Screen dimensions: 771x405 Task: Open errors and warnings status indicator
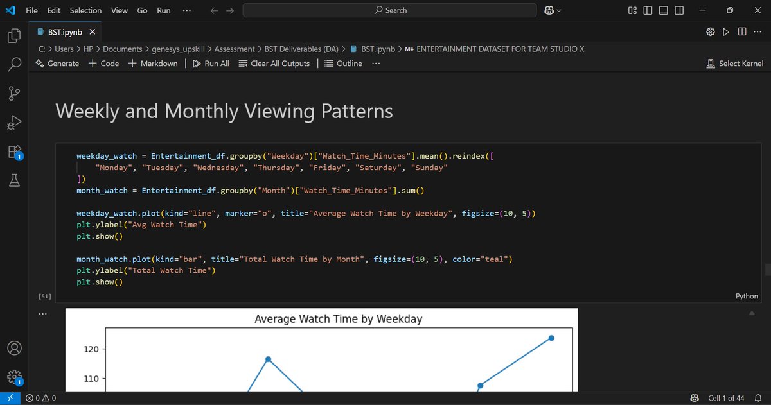[40, 398]
